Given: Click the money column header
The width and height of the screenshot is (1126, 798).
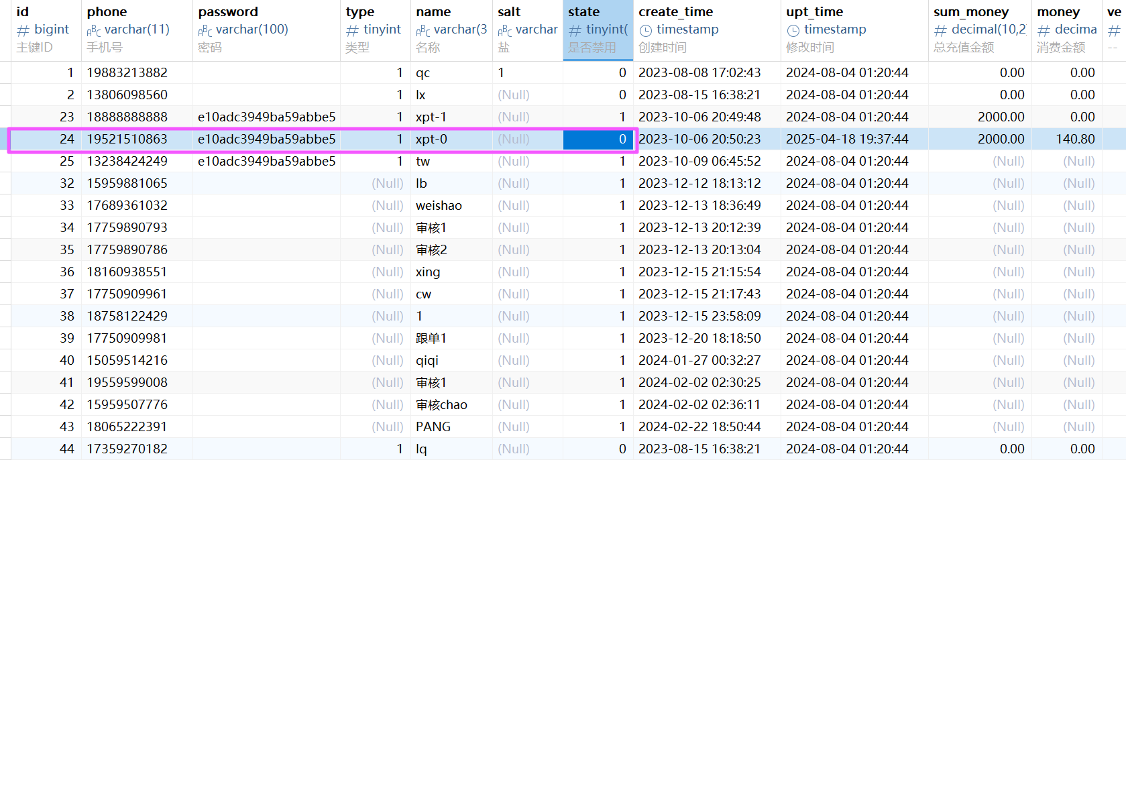Looking at the screenshot, I should [1067, 30].
